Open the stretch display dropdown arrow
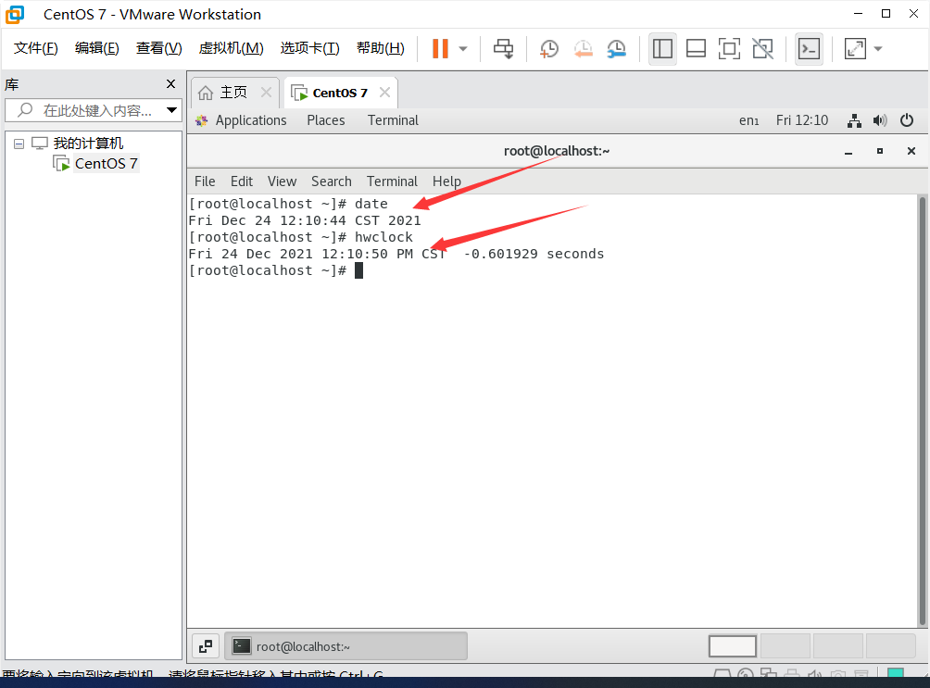 click(878, 49)
